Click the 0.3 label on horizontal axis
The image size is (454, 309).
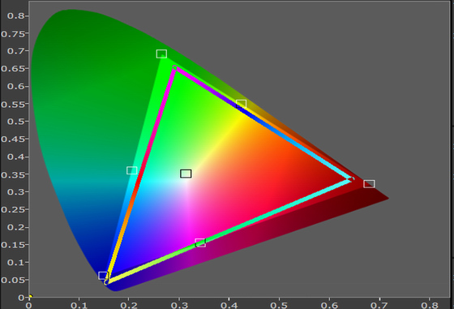pos(179,305)
